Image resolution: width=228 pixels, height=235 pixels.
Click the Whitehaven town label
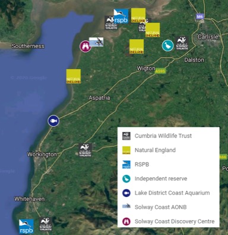(x=30, y=199)
